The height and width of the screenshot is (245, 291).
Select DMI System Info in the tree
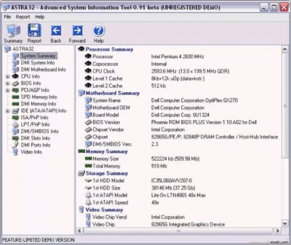point(38,62)
